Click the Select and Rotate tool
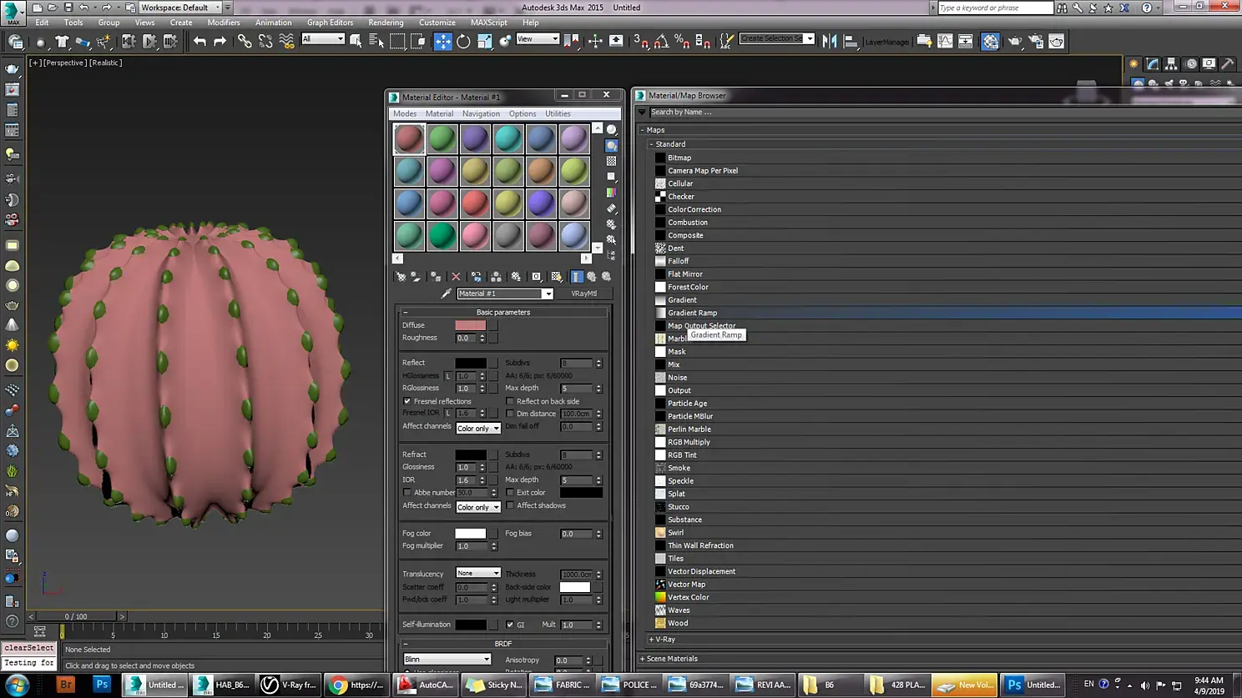Screen dimensions: 1242x698 463,41
